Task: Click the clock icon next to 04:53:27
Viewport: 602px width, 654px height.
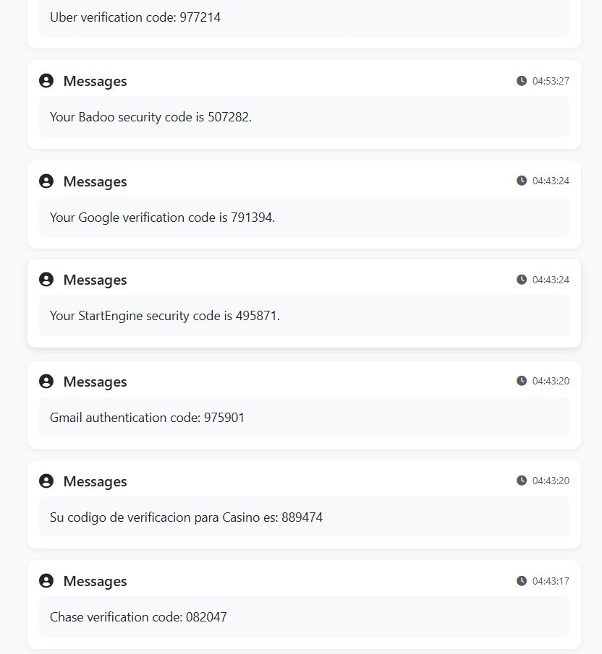Action: point(522,80)
